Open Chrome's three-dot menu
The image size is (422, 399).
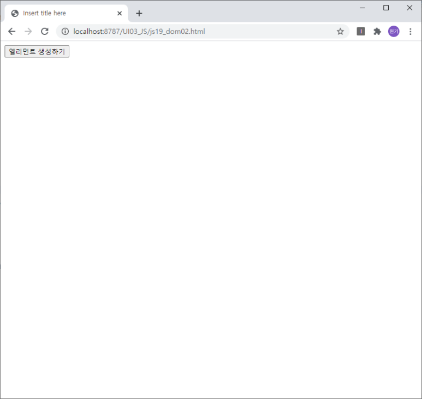click(x=410, y=32)
